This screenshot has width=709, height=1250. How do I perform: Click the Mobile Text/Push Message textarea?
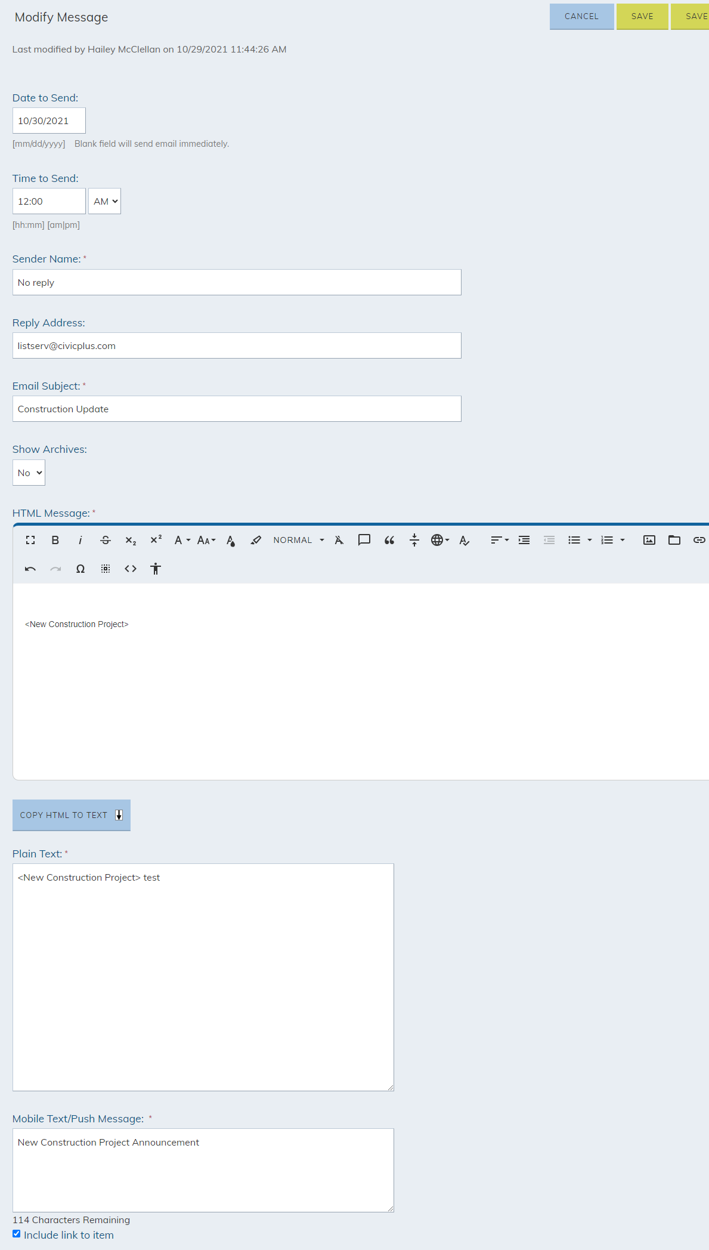(203, 1170)
